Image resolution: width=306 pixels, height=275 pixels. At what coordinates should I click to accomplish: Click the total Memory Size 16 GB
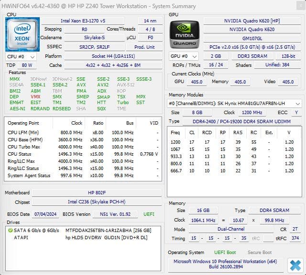coord(203,211)
